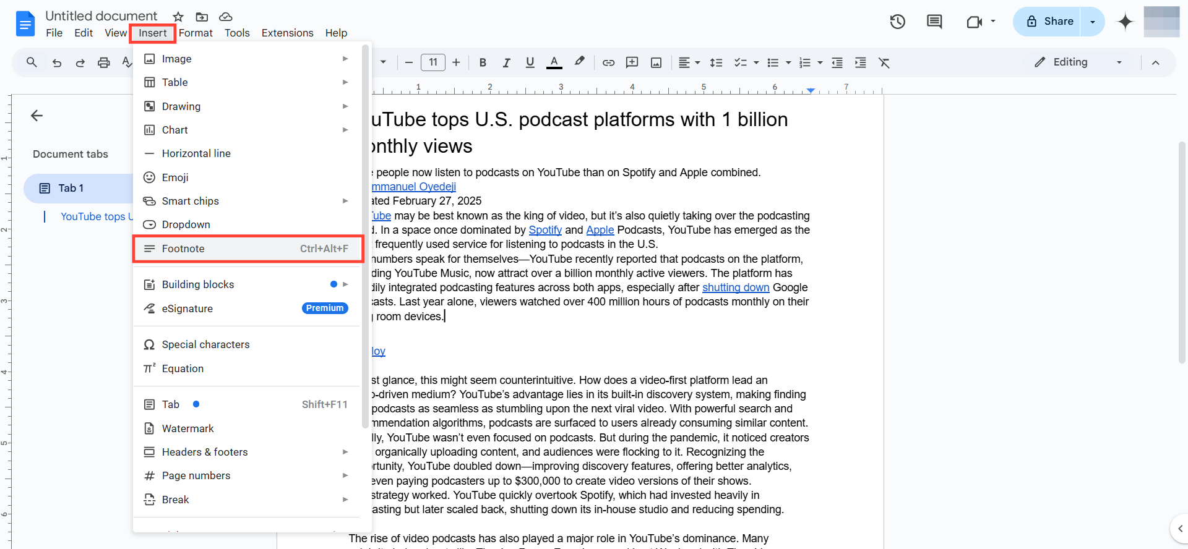This screenshot has height=549, width=1188.
Task: Click the Gemini sparkle icon
Action: pos(1125,22)
